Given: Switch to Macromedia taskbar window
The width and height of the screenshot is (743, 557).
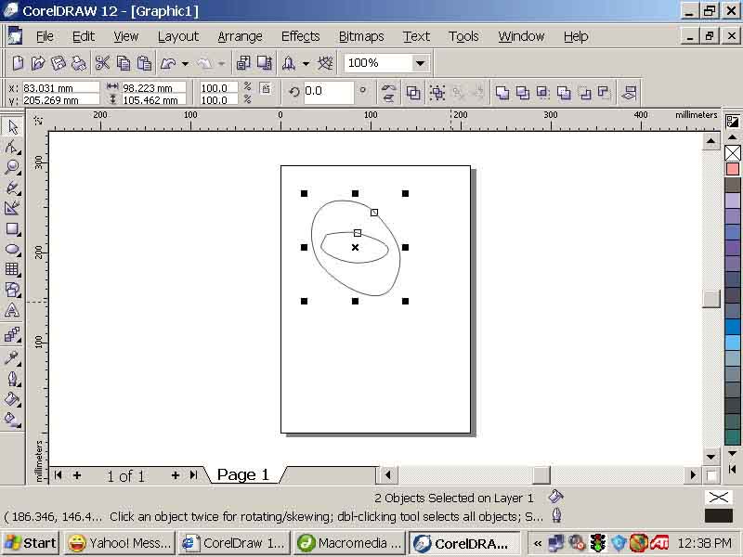Looking at the screenshot, I should point(350,543).
